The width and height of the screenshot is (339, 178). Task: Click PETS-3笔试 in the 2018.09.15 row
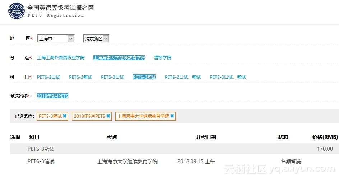point(41,161)
